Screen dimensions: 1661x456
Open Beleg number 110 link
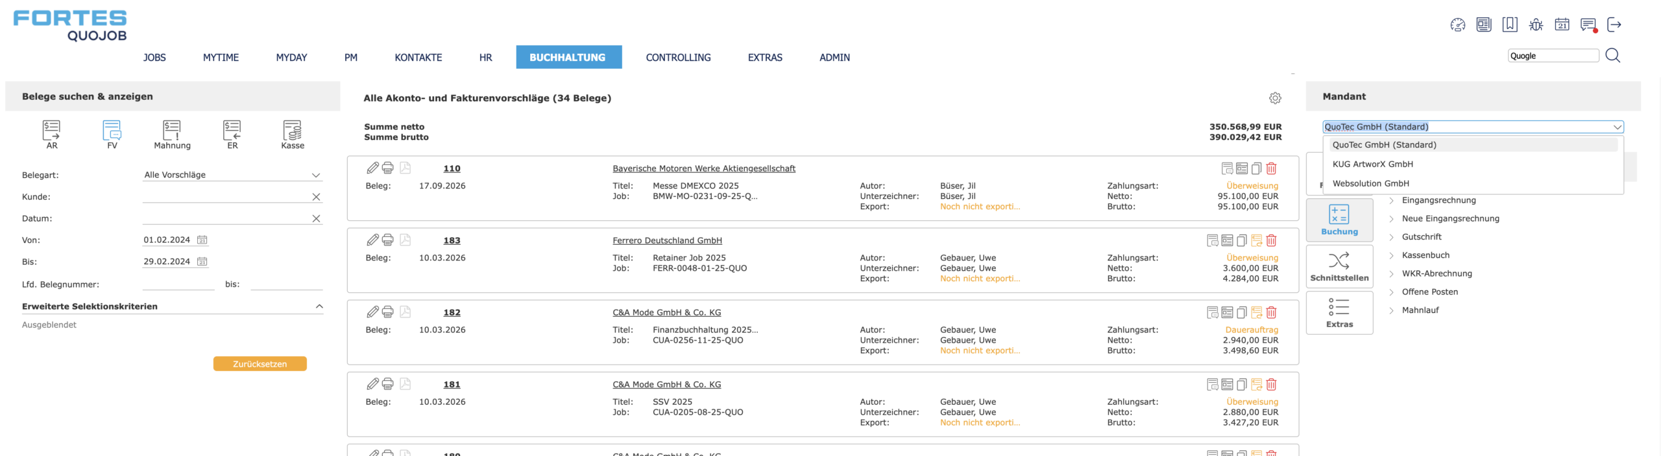coord(452,168)
